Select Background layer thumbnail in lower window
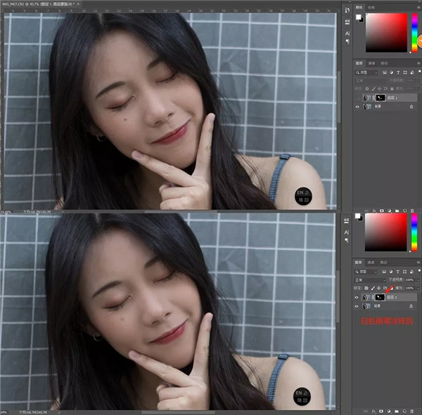 pyautogui.click(x=366, y=306)
